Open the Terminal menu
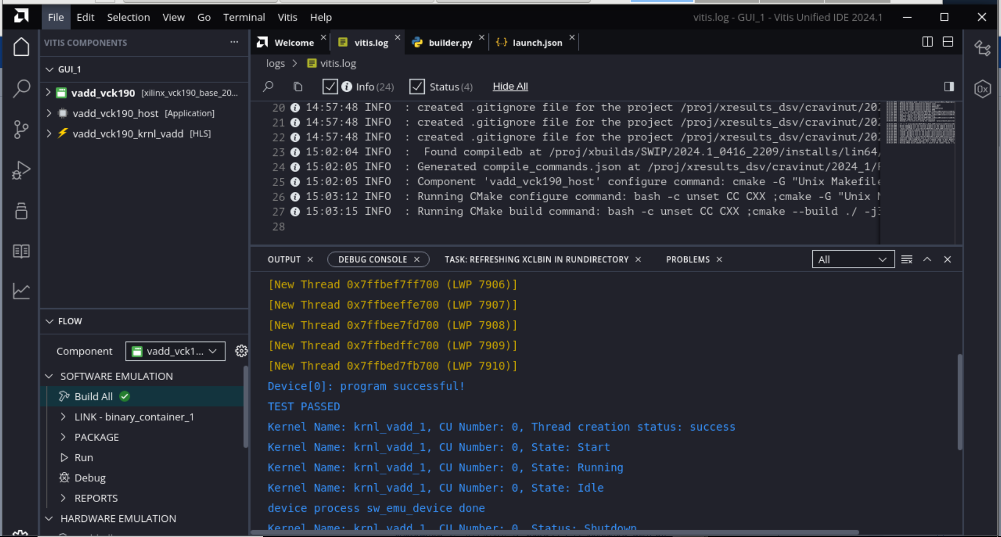The image size is (1001, 537). click(x=244, y=17)
